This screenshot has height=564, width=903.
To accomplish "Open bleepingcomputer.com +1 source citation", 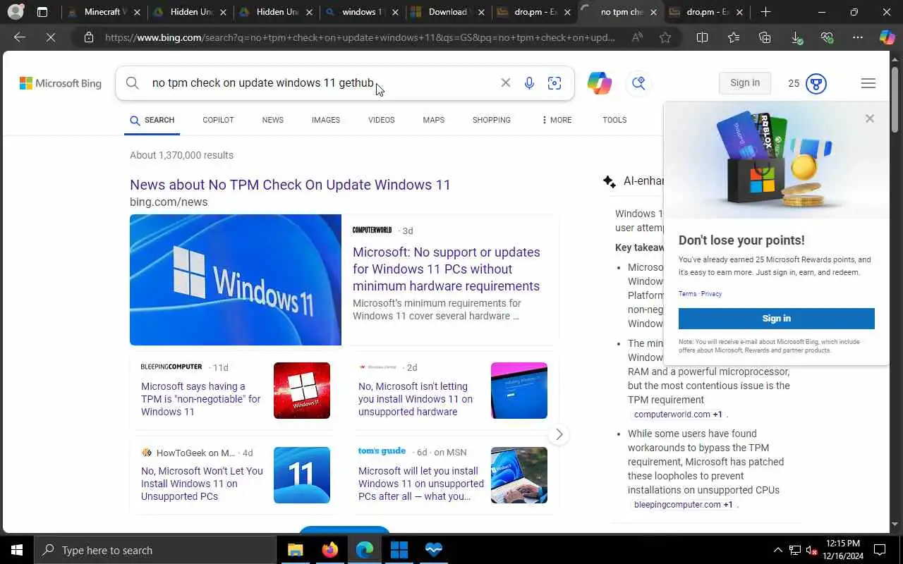I will click(x=684, y=505).
